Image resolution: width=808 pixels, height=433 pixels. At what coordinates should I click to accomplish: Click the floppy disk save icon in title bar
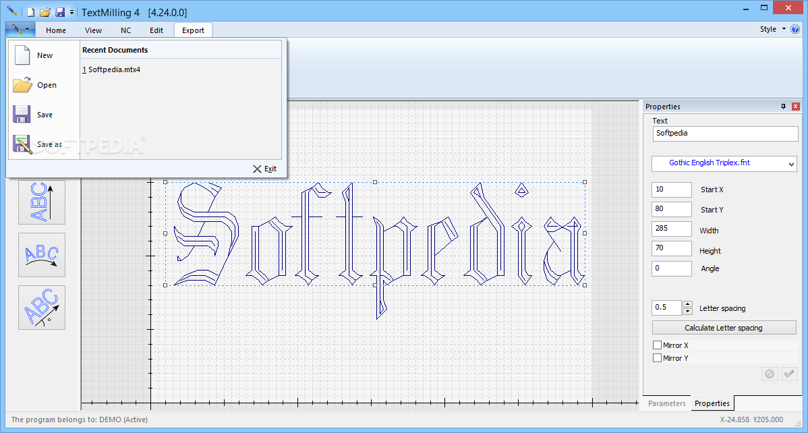(60, 12)
